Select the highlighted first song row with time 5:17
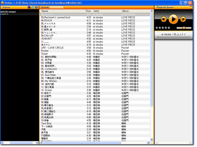The height and width of the screenshot is (147, 197). click(x=95, y=15)
